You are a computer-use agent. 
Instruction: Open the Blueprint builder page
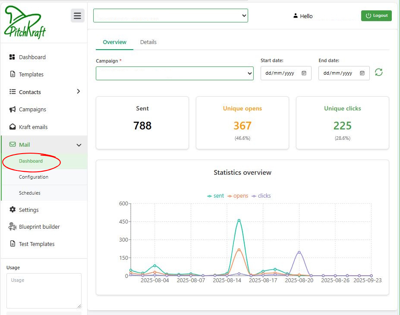click(x=39, y=227)
